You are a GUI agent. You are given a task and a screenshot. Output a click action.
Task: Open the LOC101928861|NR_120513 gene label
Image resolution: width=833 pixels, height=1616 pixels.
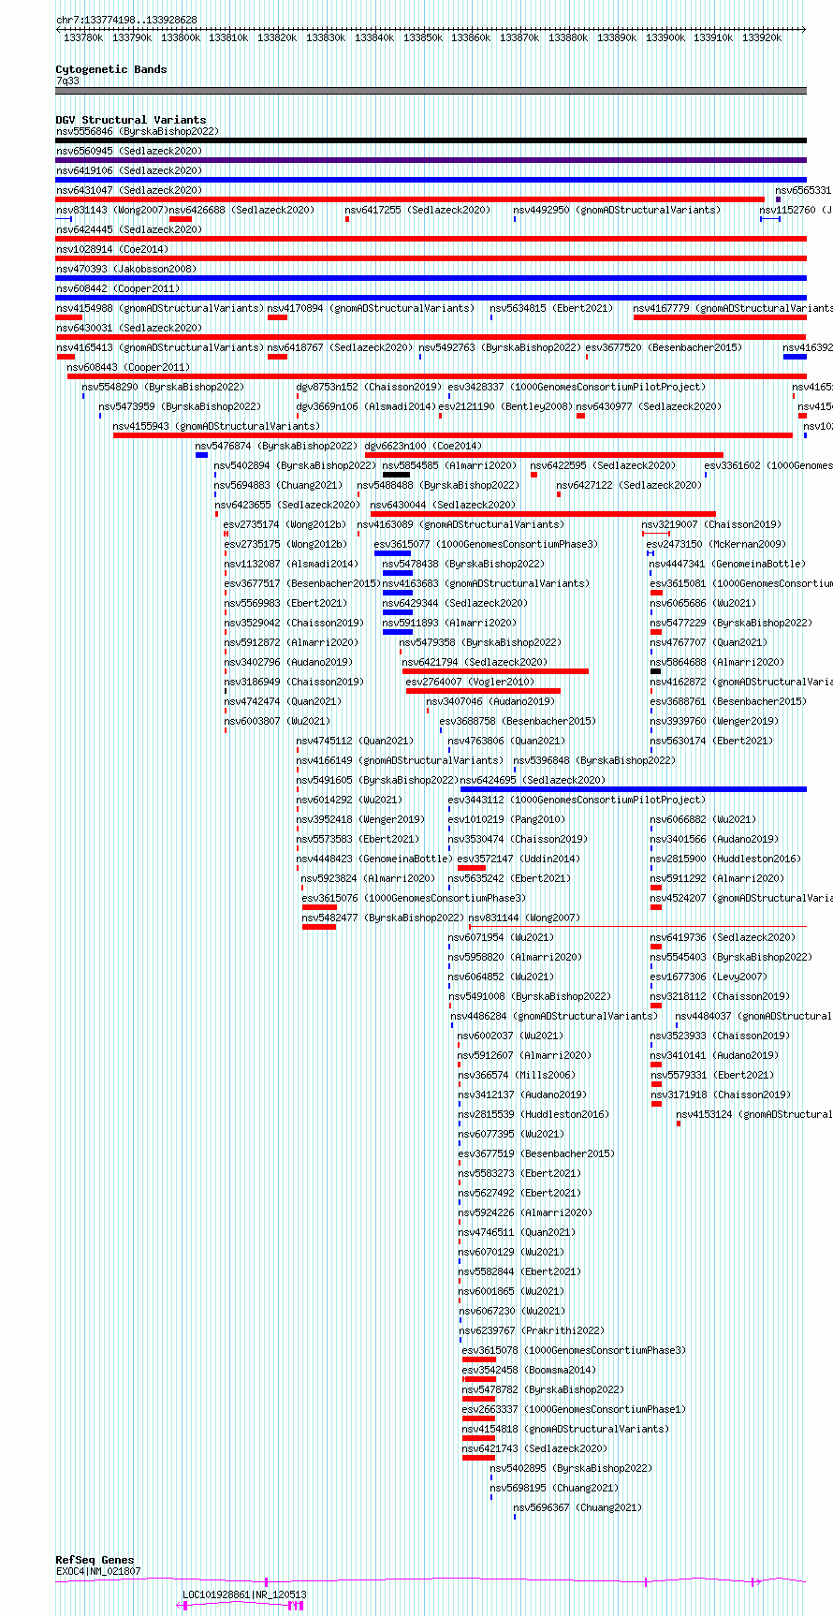(x=244, y=1594)
